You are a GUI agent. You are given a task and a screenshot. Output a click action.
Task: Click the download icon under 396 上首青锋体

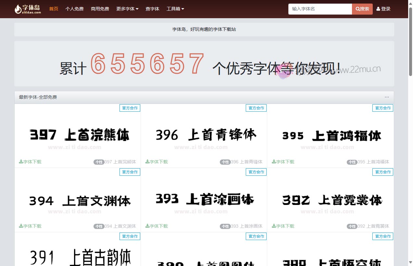(x=146, y=161)
